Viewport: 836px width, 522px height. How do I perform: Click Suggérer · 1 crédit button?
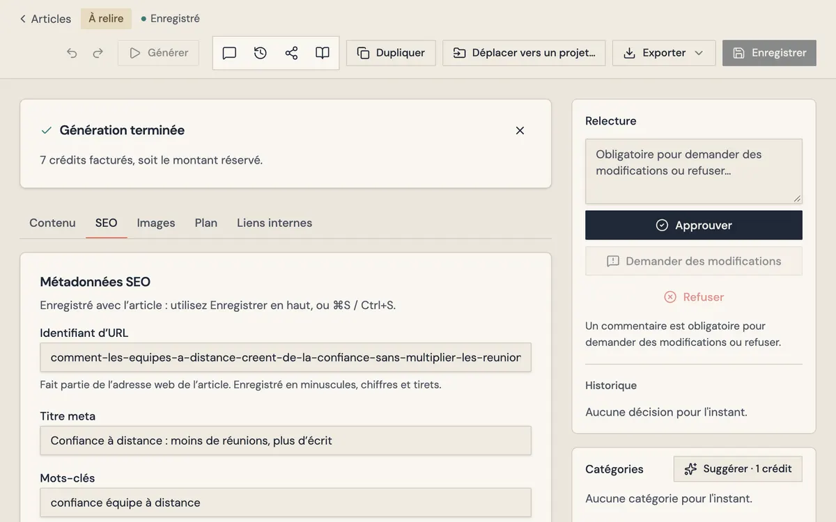[738, 469]
